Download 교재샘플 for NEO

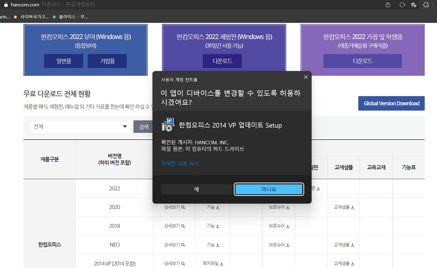(344, 245)
